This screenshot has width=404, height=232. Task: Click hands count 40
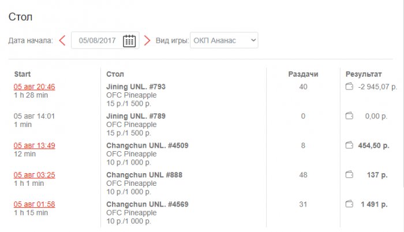coord(303,87)
